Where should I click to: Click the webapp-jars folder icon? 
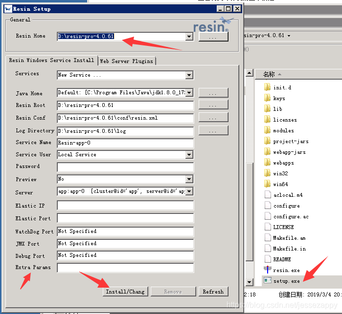click(267, 152)
